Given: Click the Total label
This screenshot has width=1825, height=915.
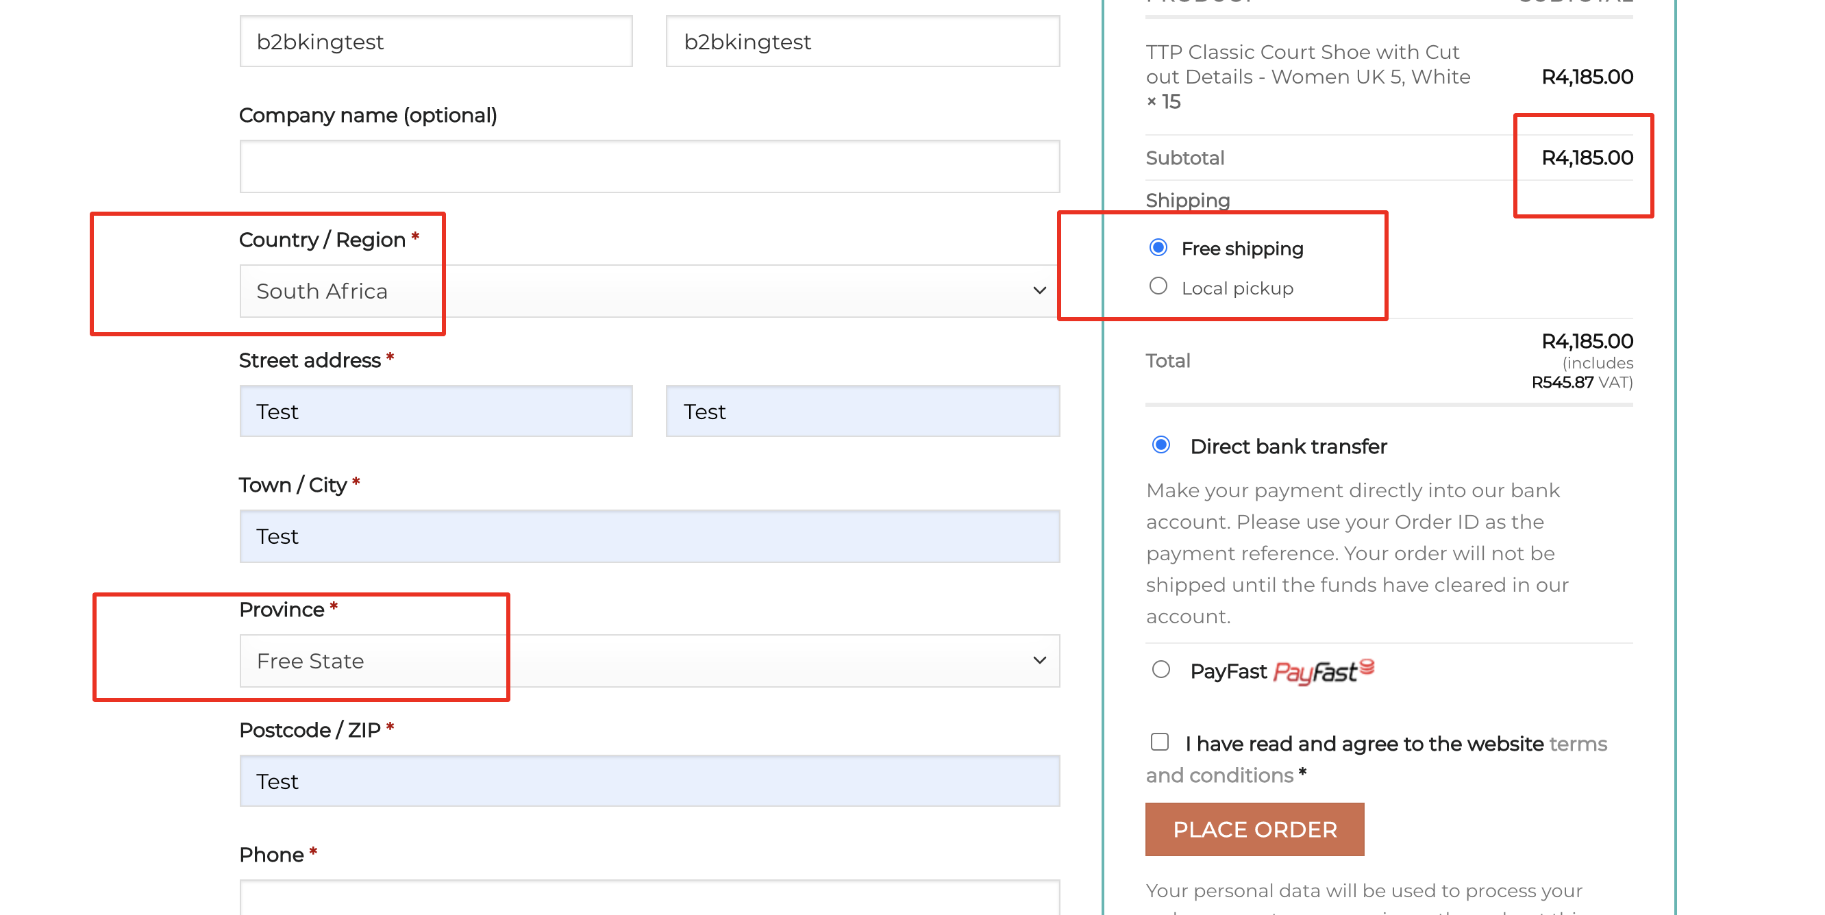Looking at the screenshot, I should (x=1167, y=360).
